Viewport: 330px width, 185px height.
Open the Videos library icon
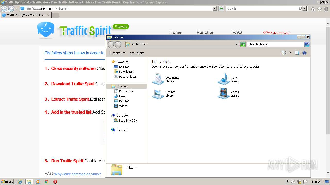(224, 94)
